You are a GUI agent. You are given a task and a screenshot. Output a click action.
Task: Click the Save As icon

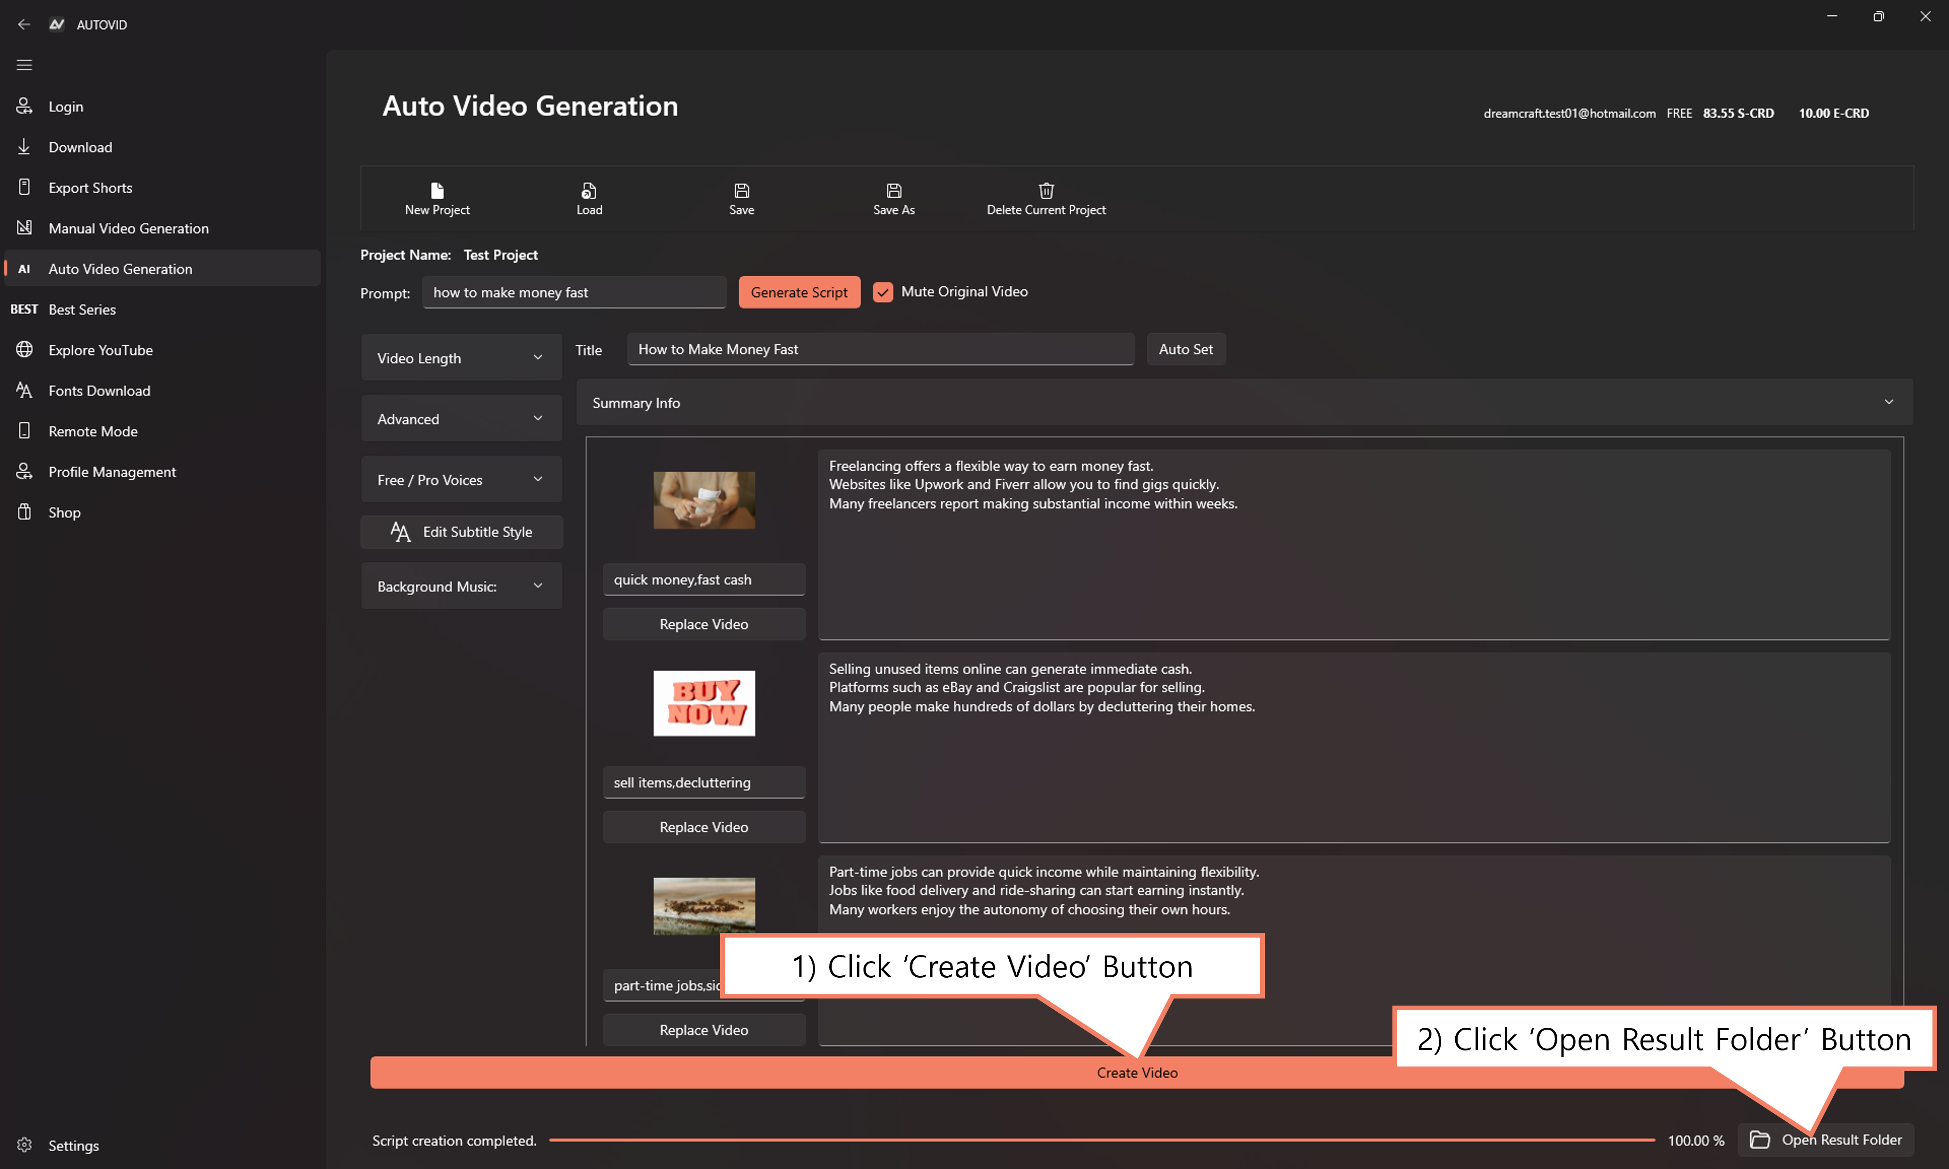(893, 198)
